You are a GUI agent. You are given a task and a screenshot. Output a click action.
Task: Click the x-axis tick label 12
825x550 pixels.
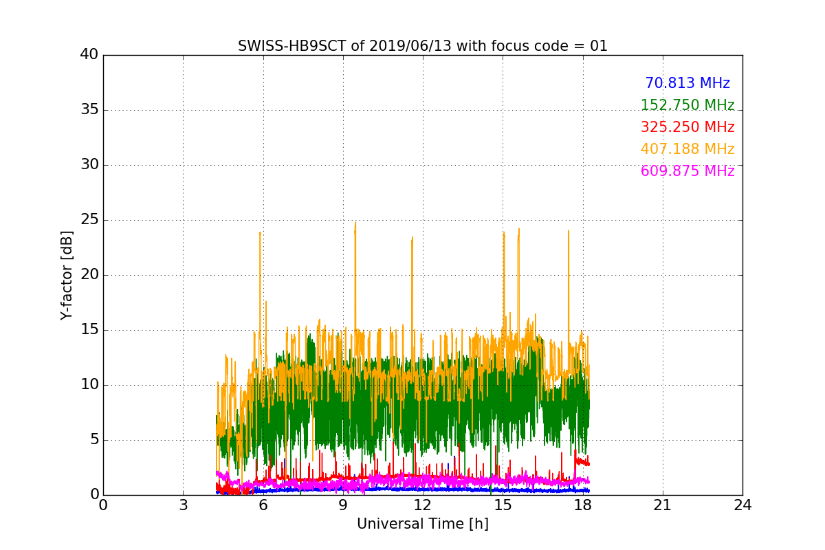click(x=423, y=505)
